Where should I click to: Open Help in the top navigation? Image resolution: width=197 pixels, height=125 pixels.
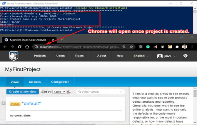click(120, 56)
